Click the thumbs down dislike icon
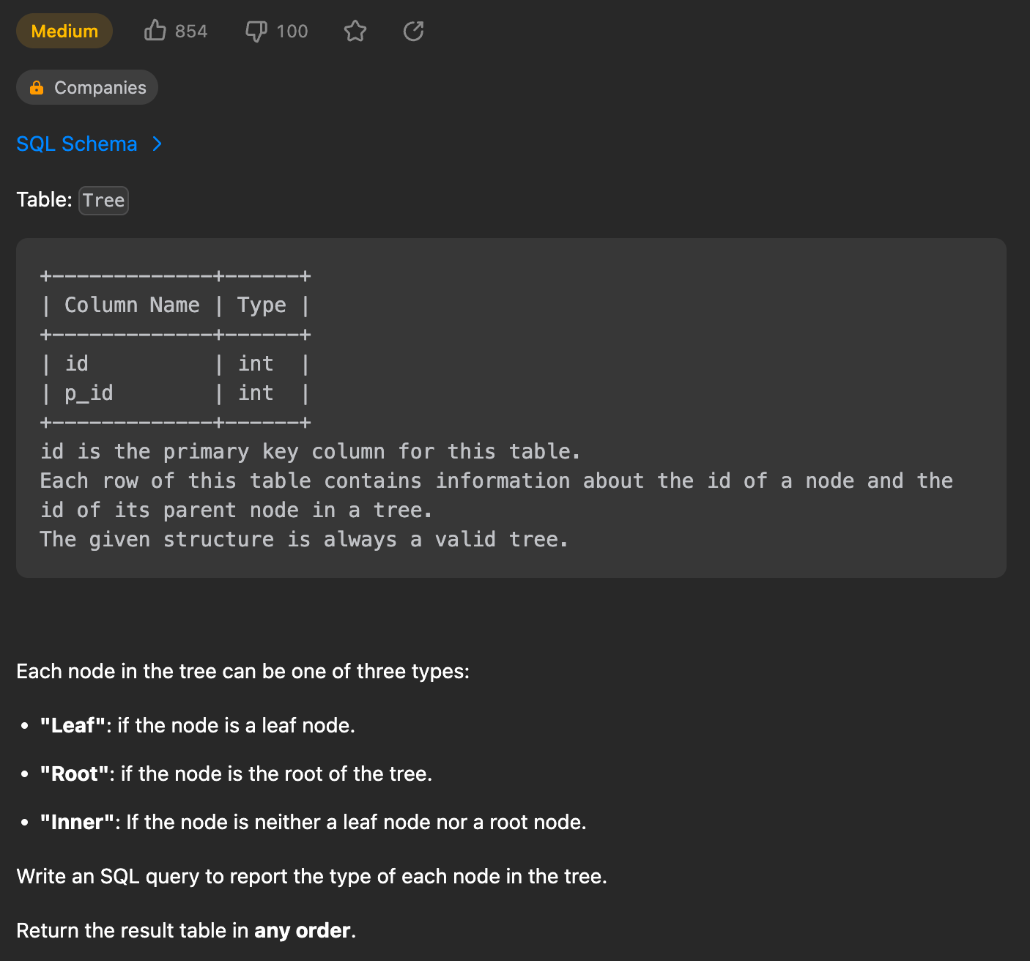 (x=256, y=31)
